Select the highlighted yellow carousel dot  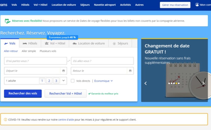click(176, 83)
